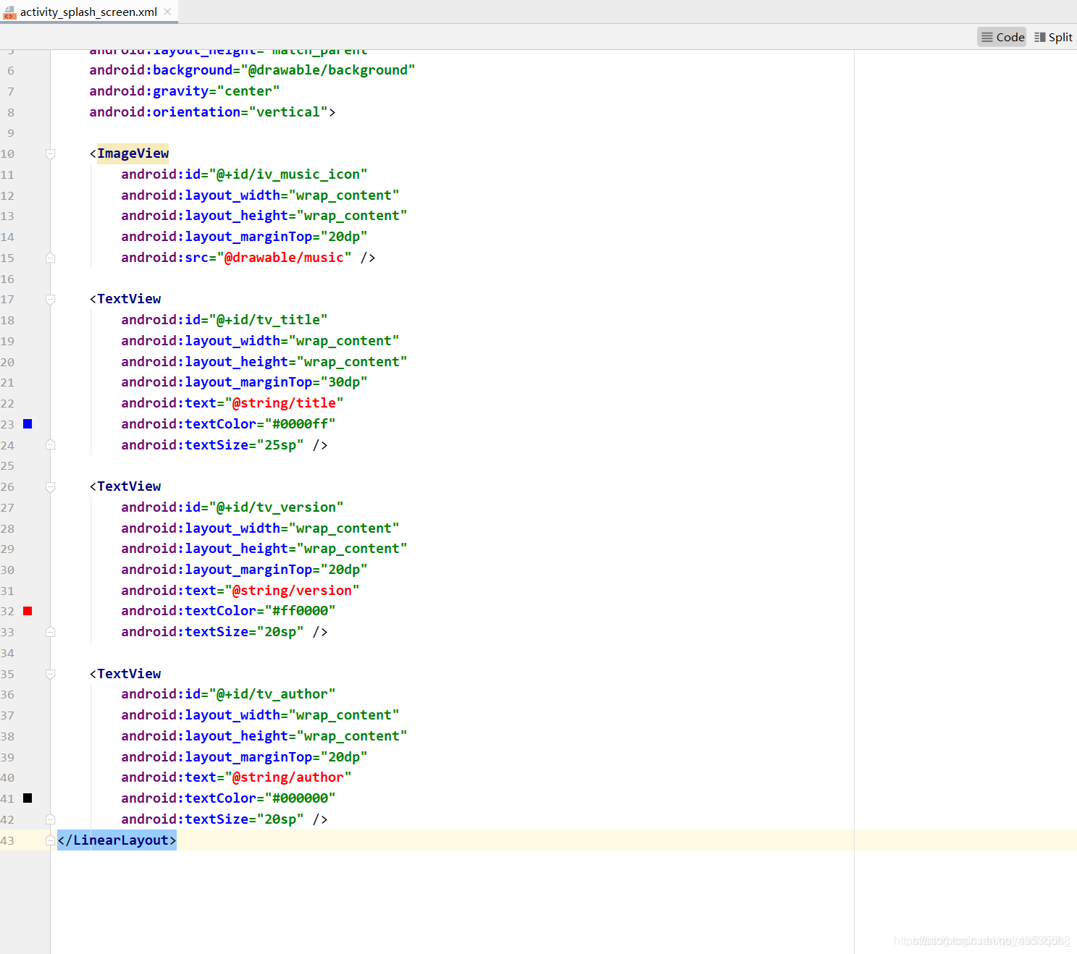Image resolution: width=1077 pixels, height=954 pixels.
Task: Click the highlighted ImageView tag name
Action: point(133,153)
